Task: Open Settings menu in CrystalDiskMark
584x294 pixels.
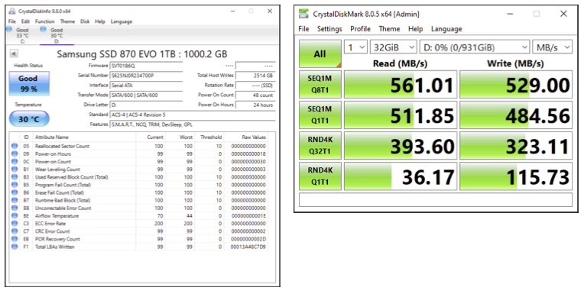Action: tap(329, 29)
